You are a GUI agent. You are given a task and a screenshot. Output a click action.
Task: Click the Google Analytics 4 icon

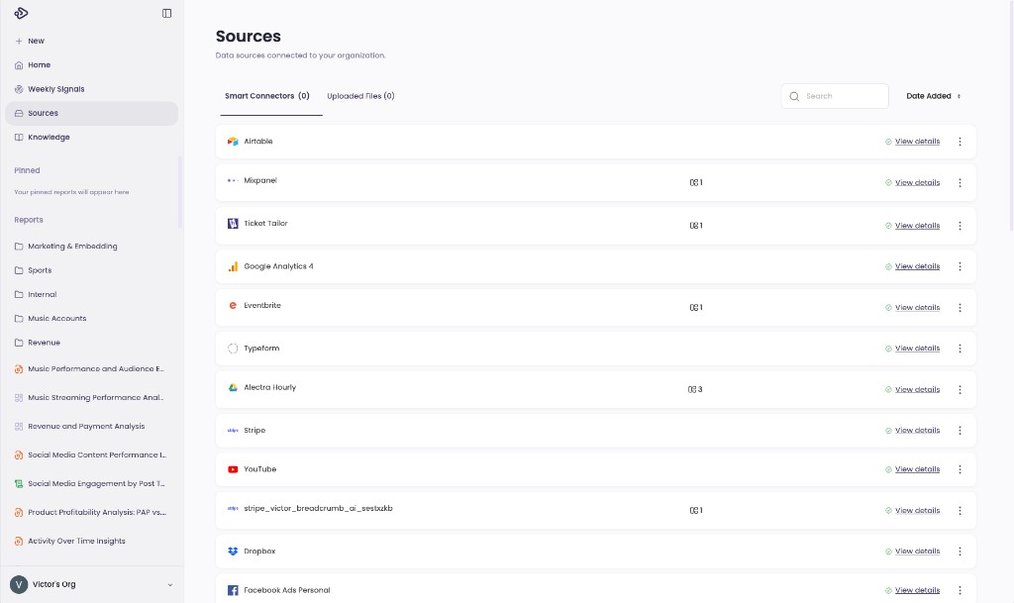pyautogui.click(x=233, y=266)
